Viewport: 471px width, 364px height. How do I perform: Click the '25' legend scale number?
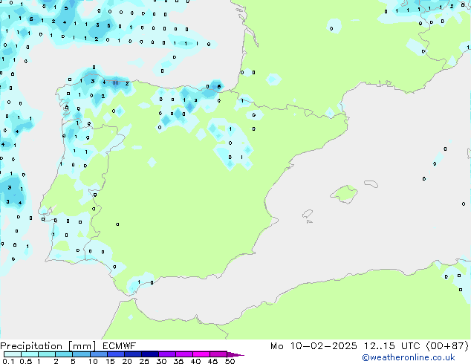coord(144,361)
